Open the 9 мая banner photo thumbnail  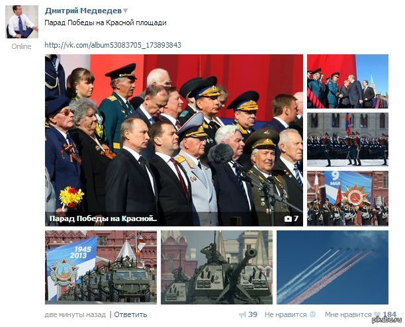347,198
